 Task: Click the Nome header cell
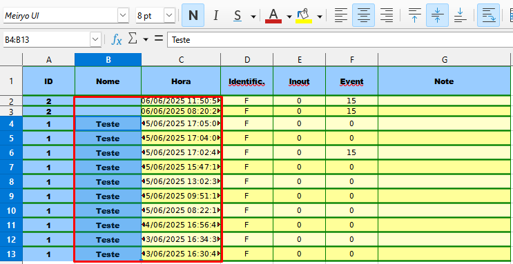(x=108, y=81)
